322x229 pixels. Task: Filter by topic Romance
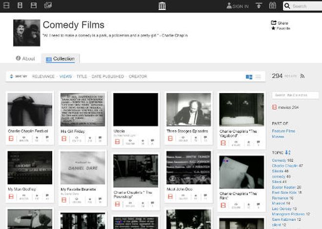coord(280,198)
